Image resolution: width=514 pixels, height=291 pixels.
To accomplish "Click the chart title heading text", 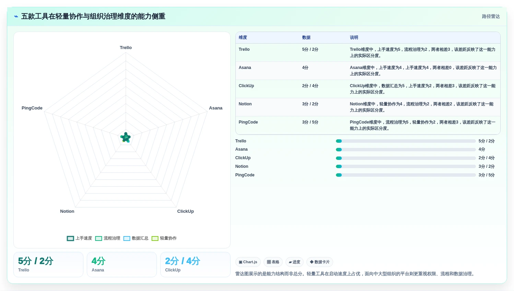I will (x=93, y=16).
